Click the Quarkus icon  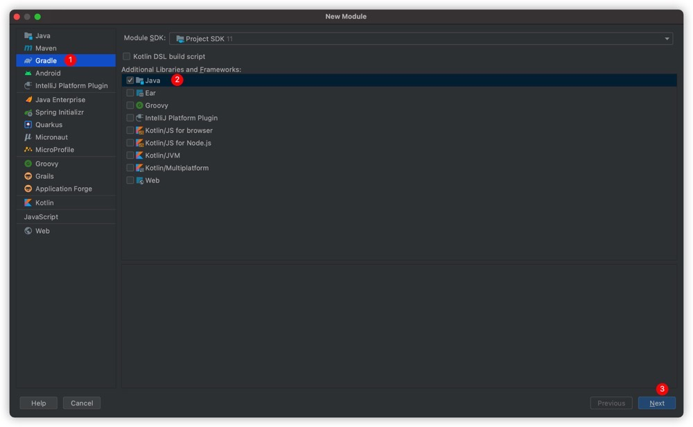[x=28, y=125]
